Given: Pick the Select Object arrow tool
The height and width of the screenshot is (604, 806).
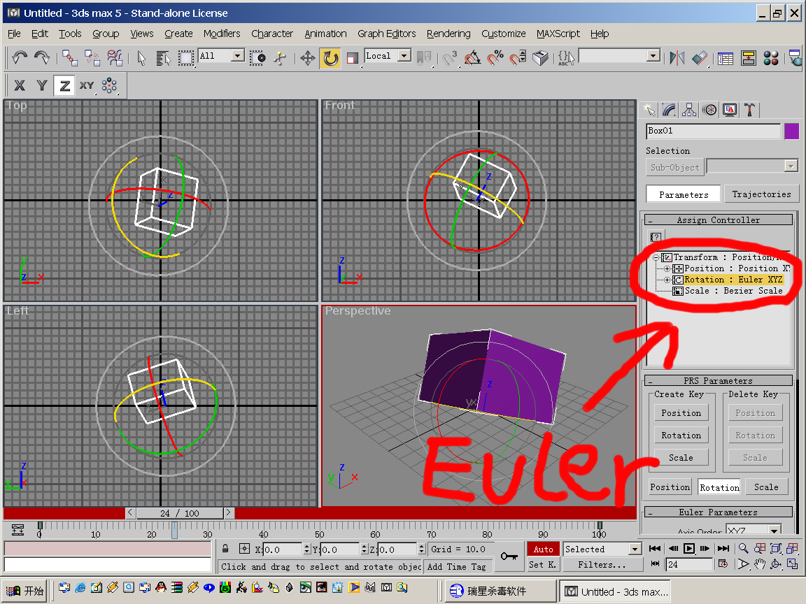Looking at the screenshot, I should [141, 57].
